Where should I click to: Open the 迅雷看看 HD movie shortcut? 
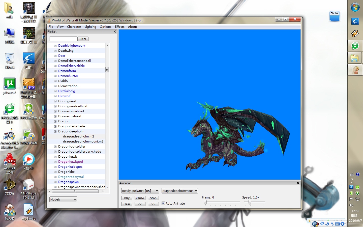pyautogui.click(x=28, y=88)
